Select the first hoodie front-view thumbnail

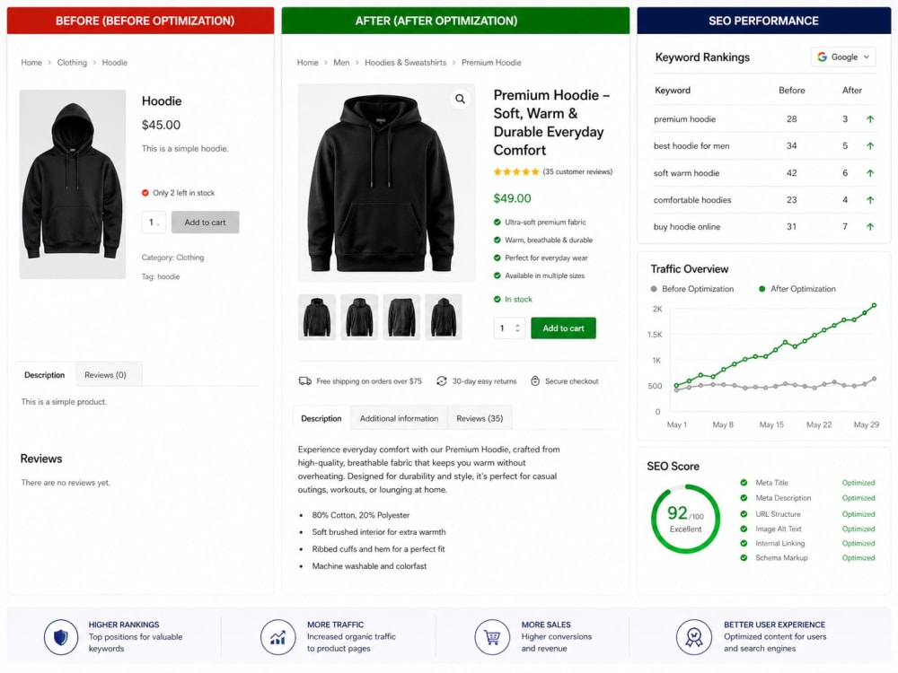317,317
